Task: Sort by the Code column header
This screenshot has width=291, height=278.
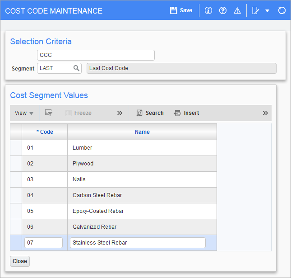Action: point(45,132)
